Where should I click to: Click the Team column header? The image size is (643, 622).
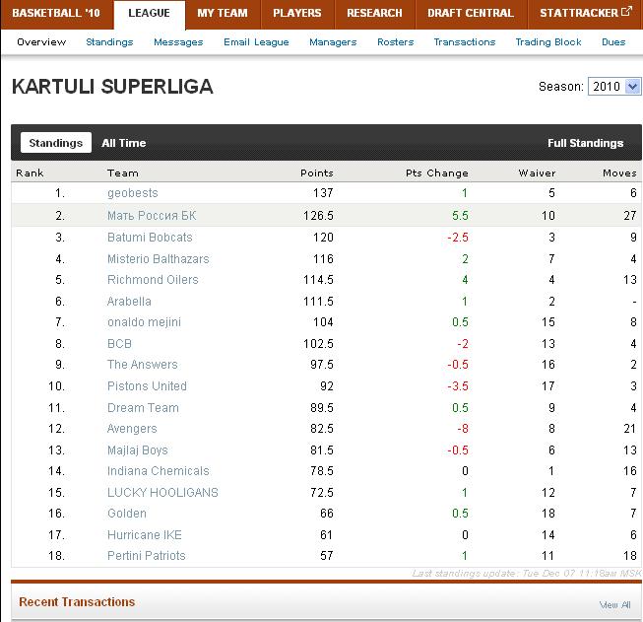pos(123,173)
